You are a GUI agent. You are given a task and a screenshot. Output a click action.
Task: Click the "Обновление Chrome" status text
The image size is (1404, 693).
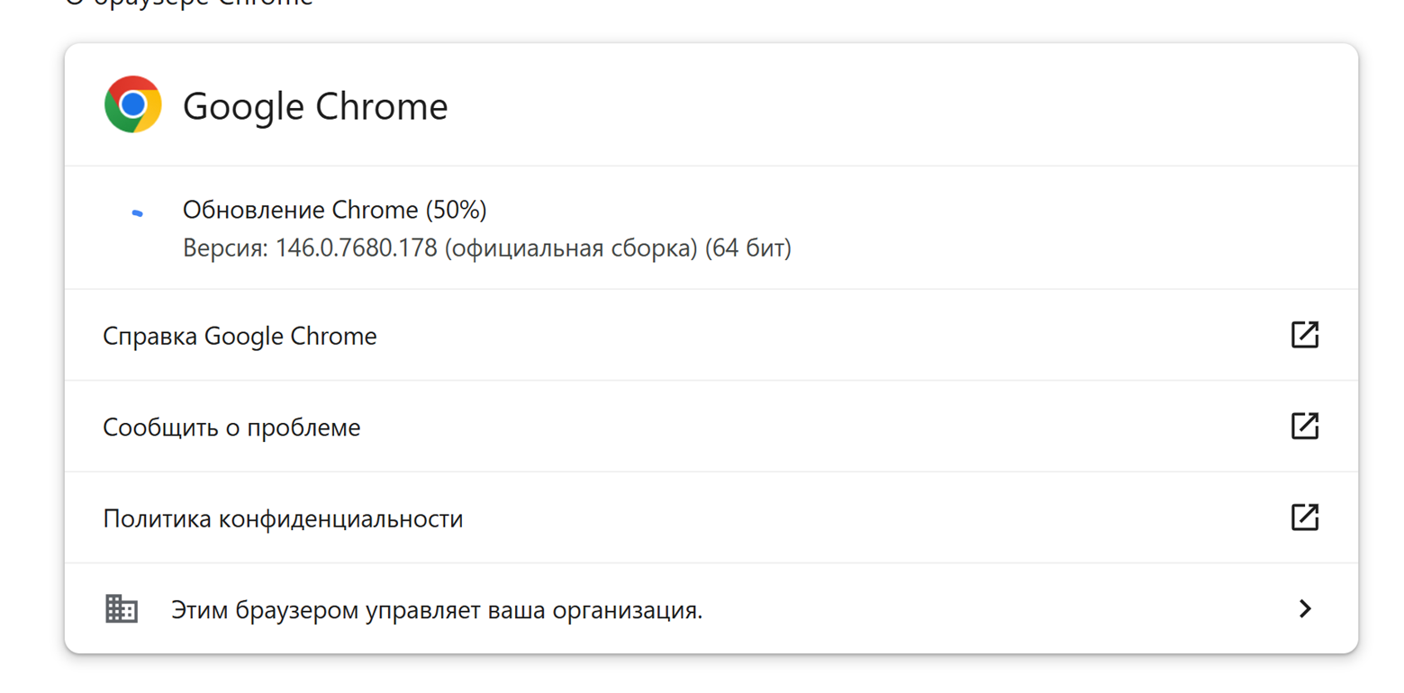(299, 211)
